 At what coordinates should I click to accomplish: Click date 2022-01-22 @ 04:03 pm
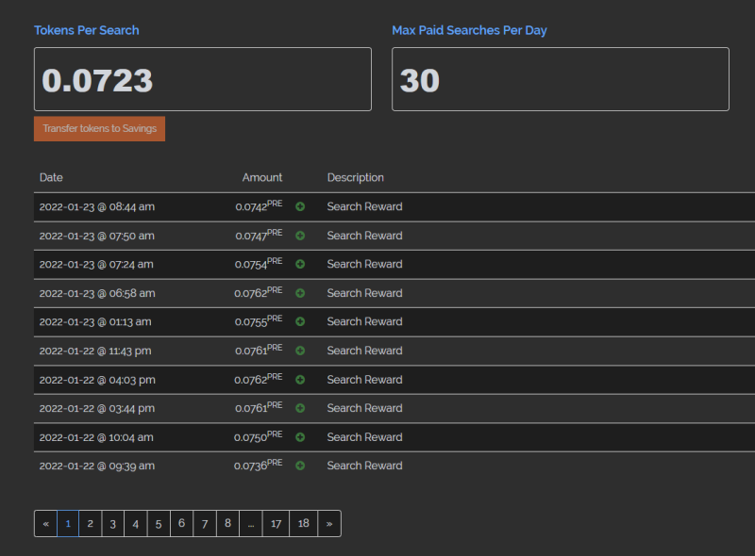click(97, 380)
